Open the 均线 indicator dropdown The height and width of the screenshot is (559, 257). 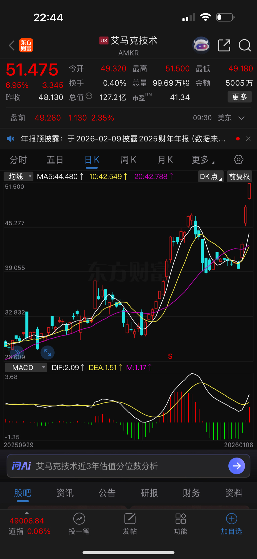[x=18, y=176]
